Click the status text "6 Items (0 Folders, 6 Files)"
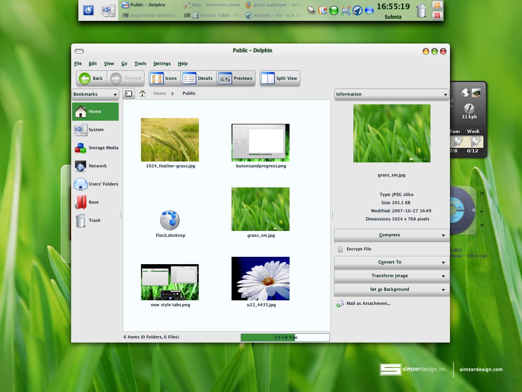This screenshot has height=392, width=522. (151, 337)
